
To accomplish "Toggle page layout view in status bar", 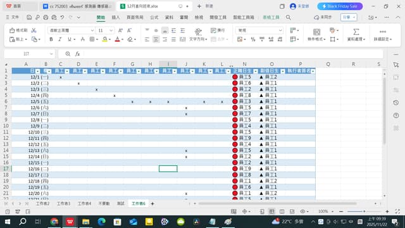I will tap(282, 212).
